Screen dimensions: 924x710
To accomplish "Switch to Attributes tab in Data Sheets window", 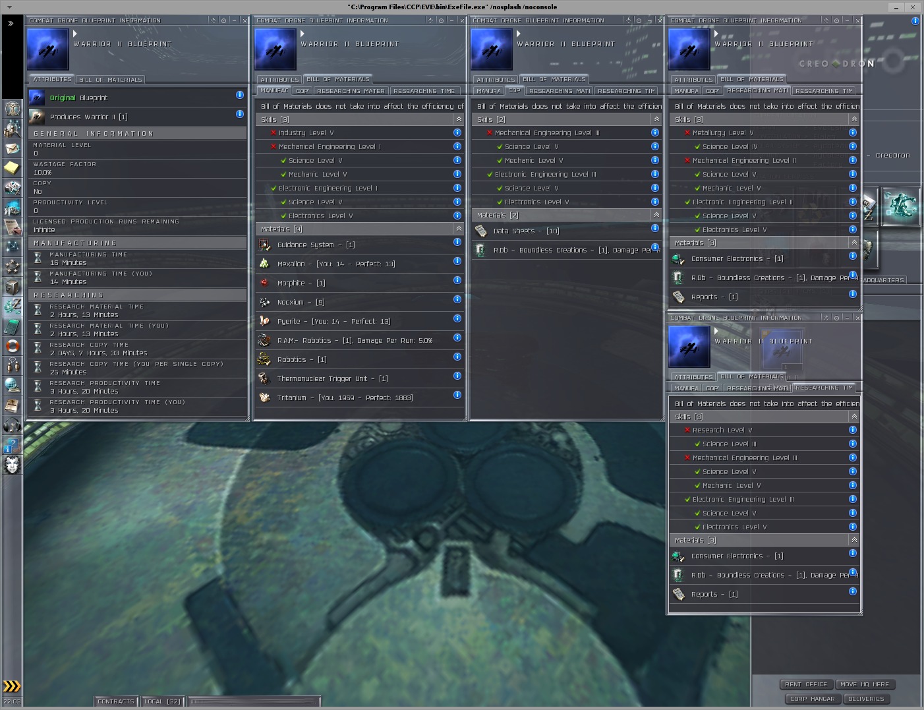I will [496, 80].
